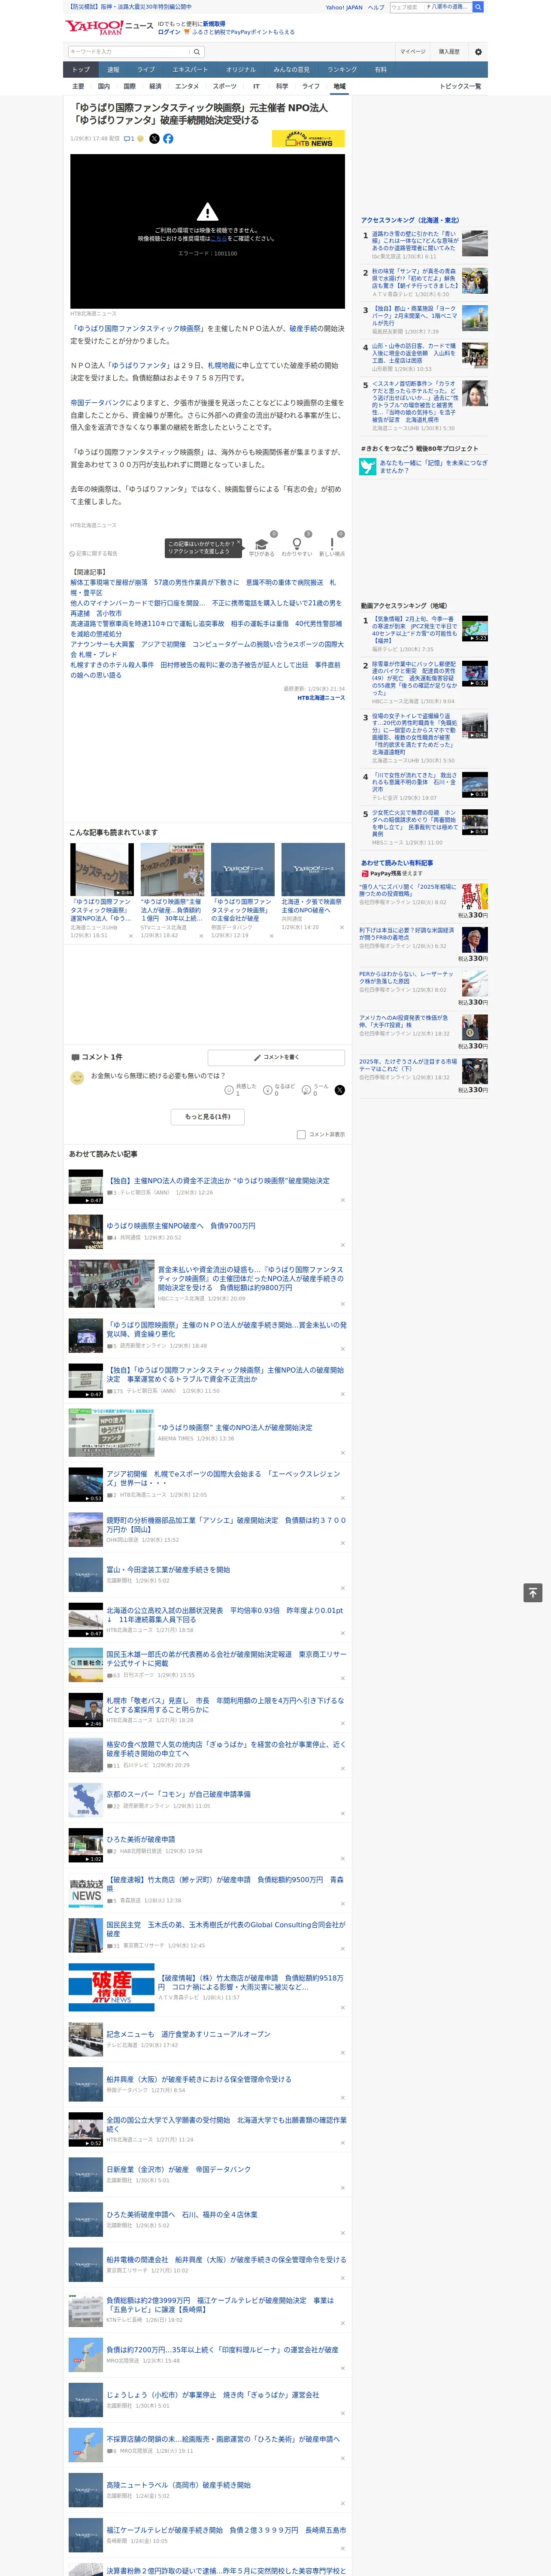Screen dimensions: 551x2576
Task: Open the 記念メニューも 道庁食堂 article link
Action: pos(188,2034)
